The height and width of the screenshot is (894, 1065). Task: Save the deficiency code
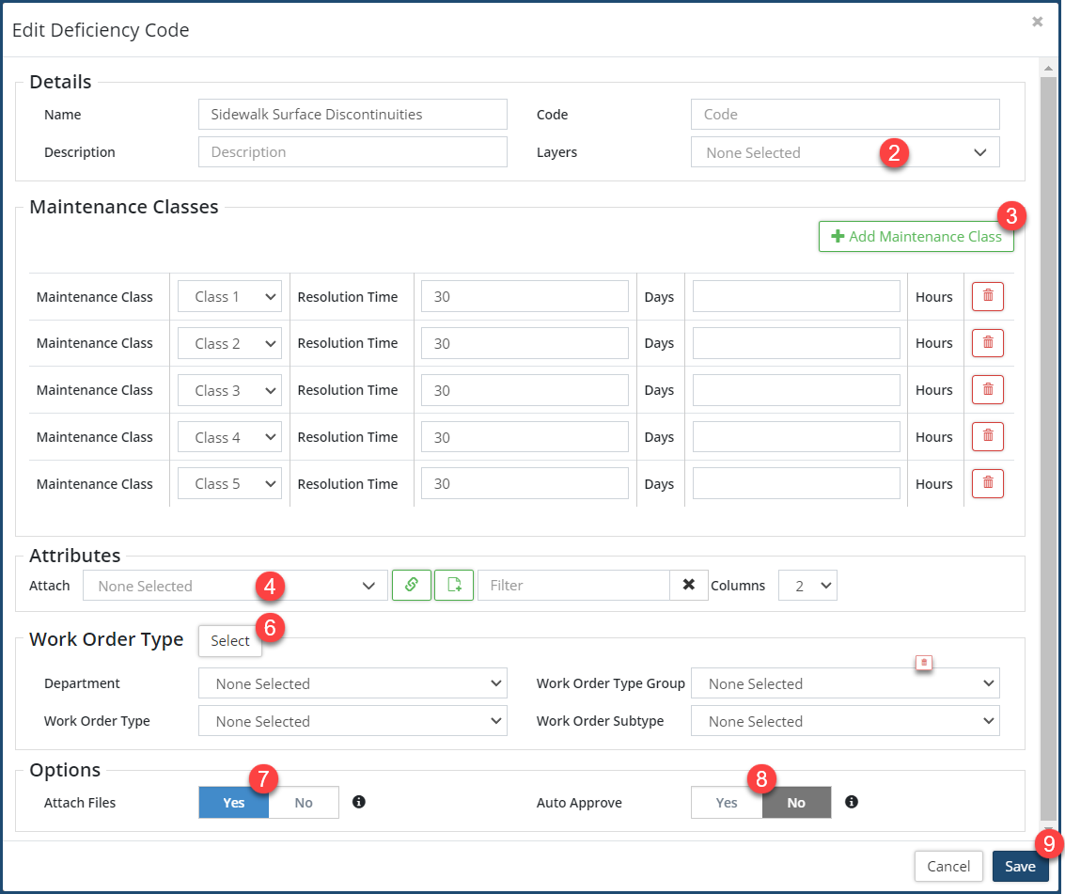point(1019,866)
